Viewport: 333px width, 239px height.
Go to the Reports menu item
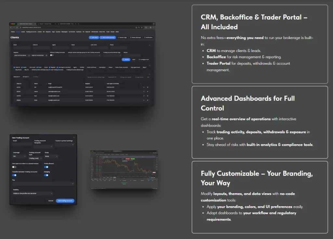(48, 32)
